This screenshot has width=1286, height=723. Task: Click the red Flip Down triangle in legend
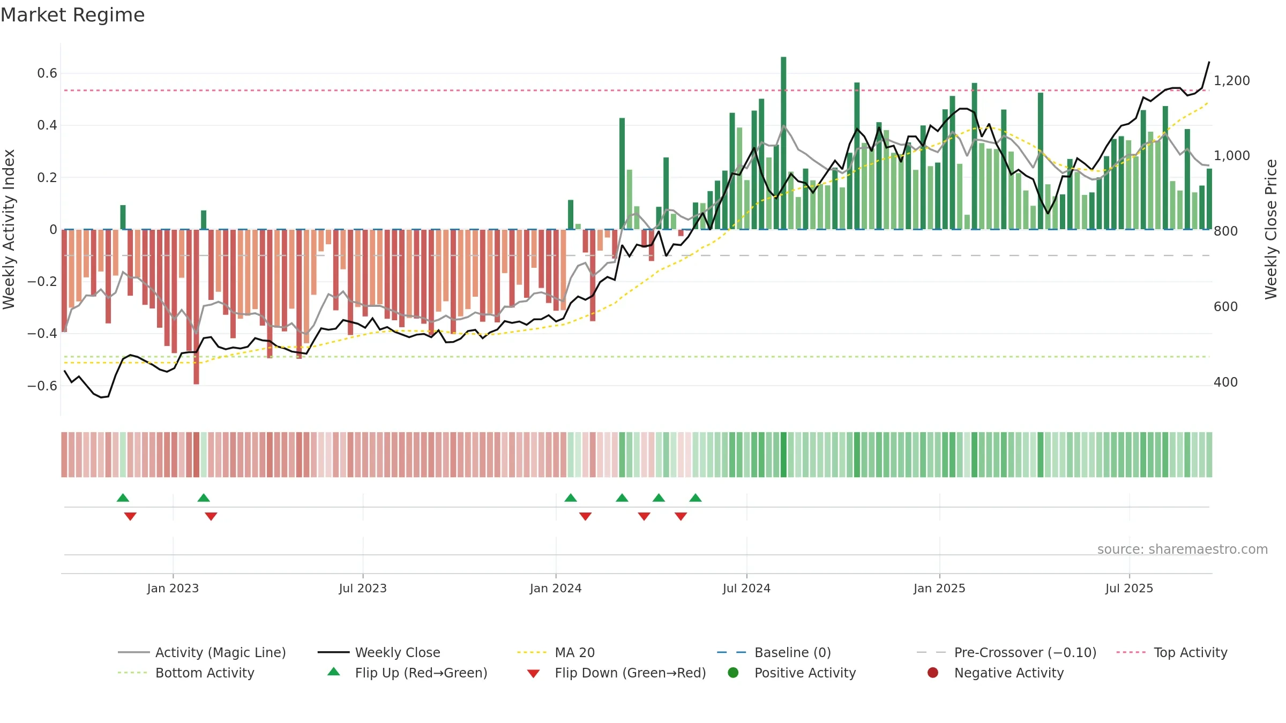pos(533,674)
